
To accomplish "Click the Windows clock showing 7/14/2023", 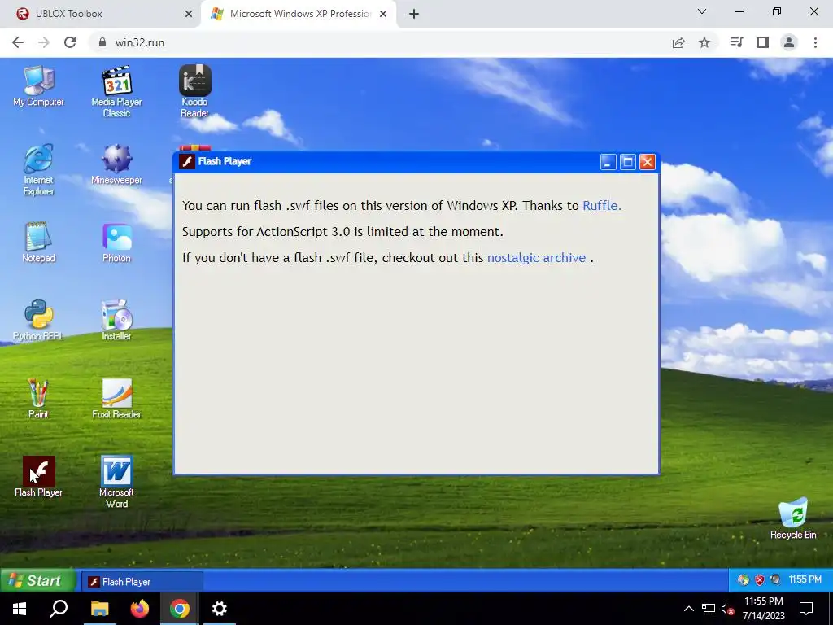I will (x=763, y=609).
